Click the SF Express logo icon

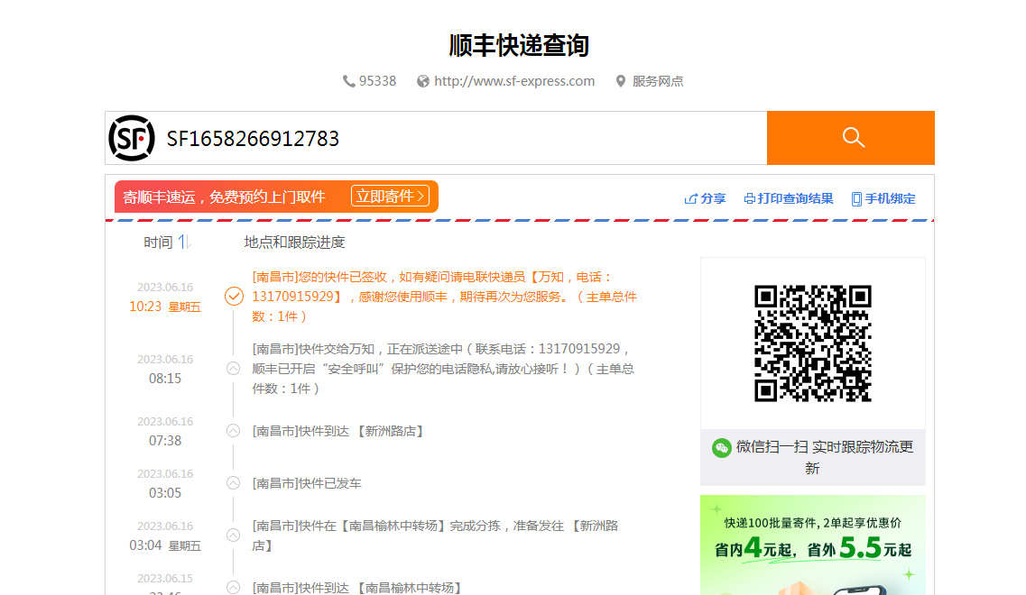tap(132, 138)
